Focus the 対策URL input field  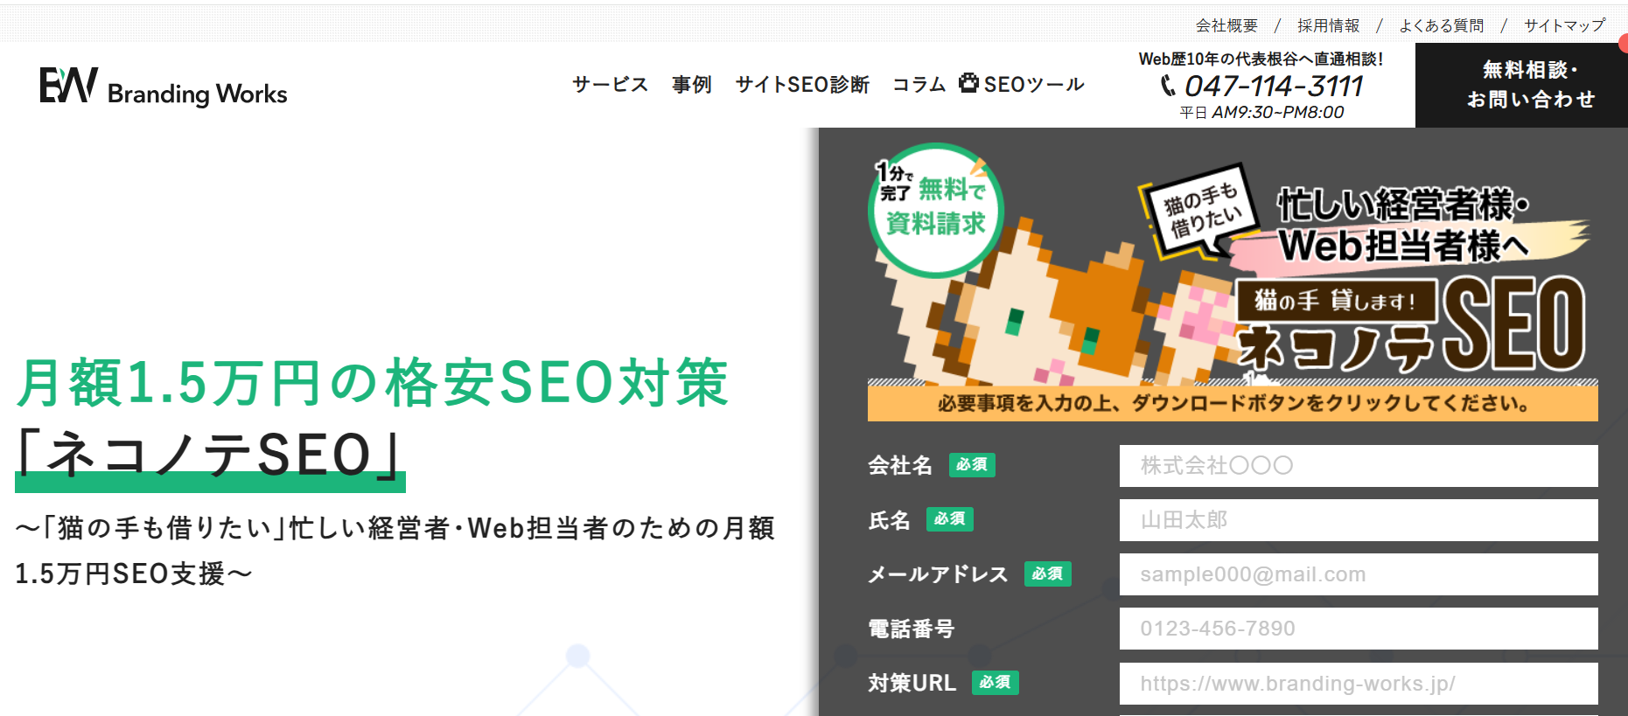[1359, 683]
